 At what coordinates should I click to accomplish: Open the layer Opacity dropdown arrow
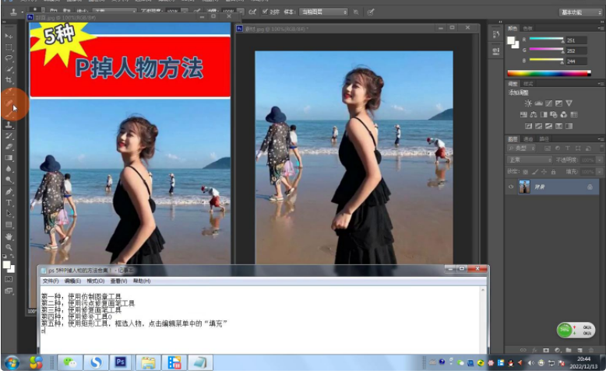(x=600, y=160)
